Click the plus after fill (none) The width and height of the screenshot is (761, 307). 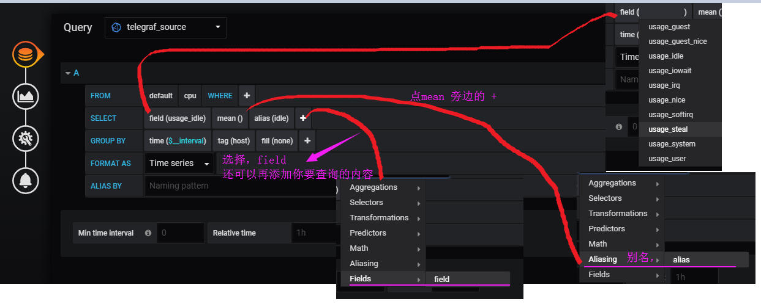(x=307, y=141)
